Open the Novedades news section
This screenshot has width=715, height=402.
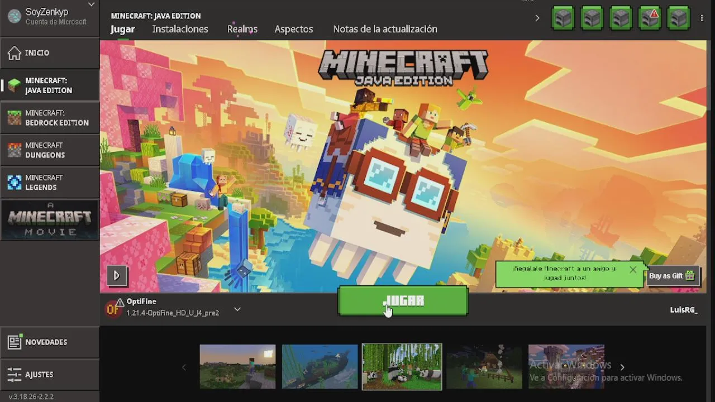(x=50, y=342)
